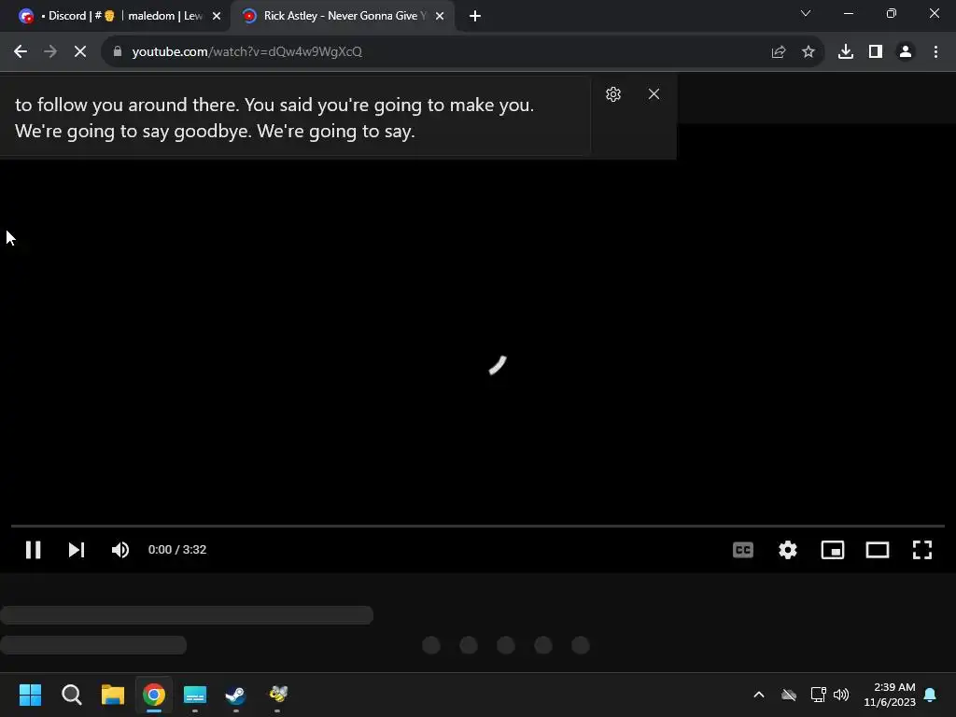This screenshot has width=956, height=717.
Task: Open network status tray icon
Action: (818, 695)
